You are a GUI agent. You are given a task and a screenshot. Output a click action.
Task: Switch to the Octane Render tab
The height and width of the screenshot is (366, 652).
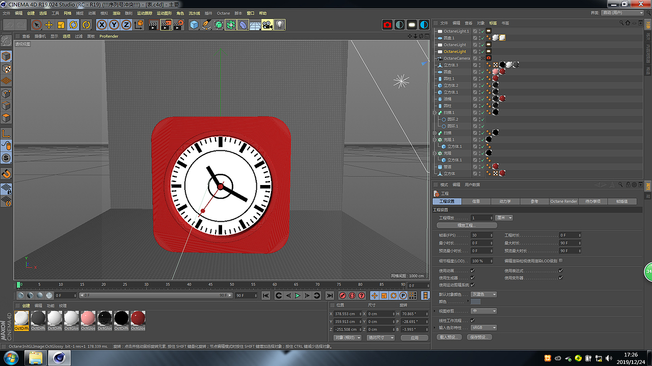point(564,201)
